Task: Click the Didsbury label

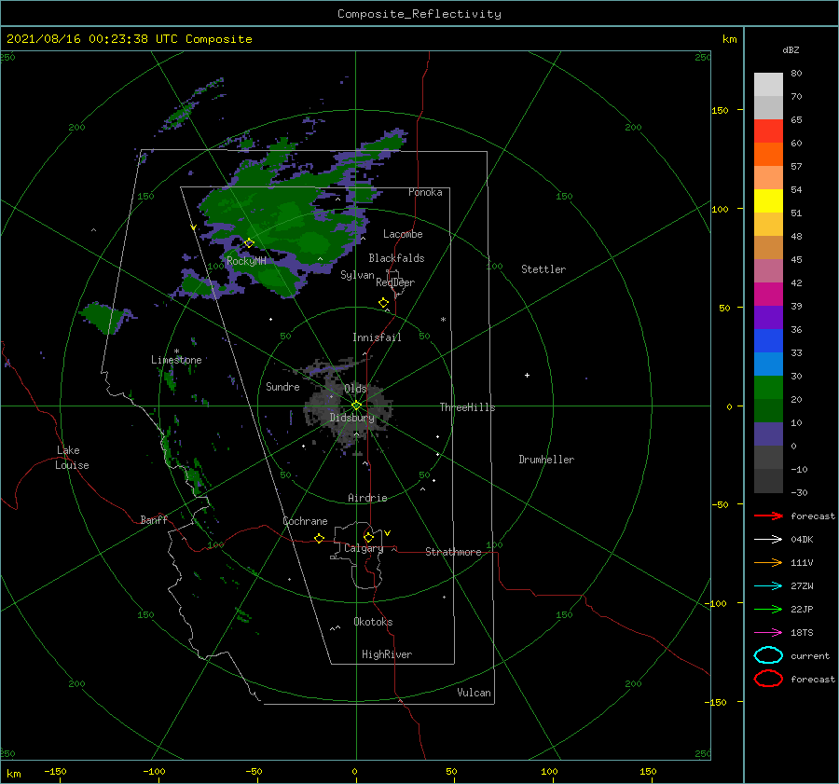Action: click(x=352, y=418)
